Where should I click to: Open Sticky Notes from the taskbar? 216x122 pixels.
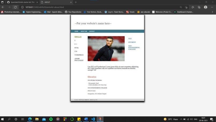click(79, 119)
